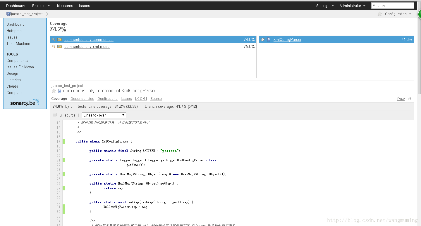Click the file icon before com.certus.icity.common.util.XmlConfigParser title
The height and width of the screenshot is (226, 421).
(60, 91)
